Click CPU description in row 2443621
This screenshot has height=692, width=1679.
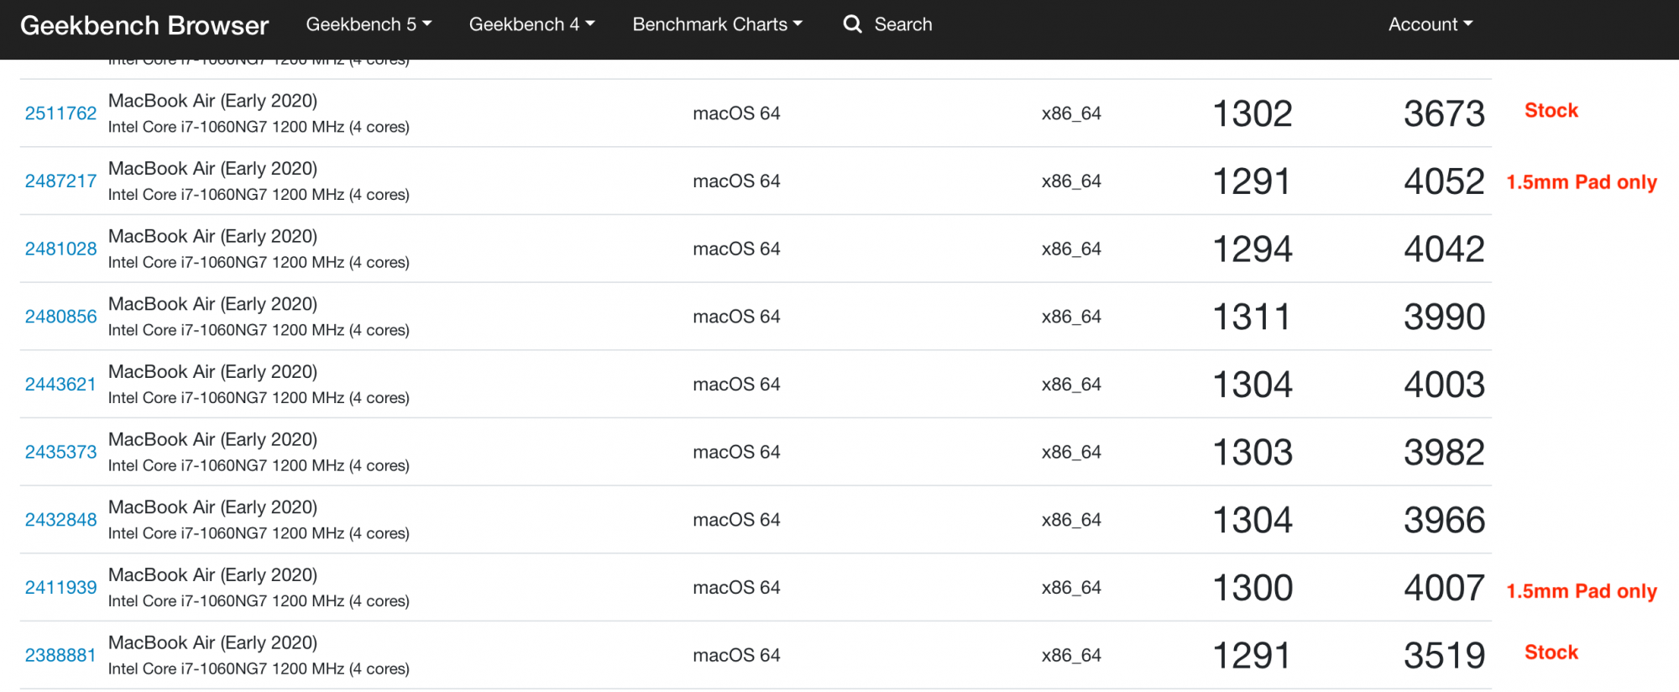(259, 398)
